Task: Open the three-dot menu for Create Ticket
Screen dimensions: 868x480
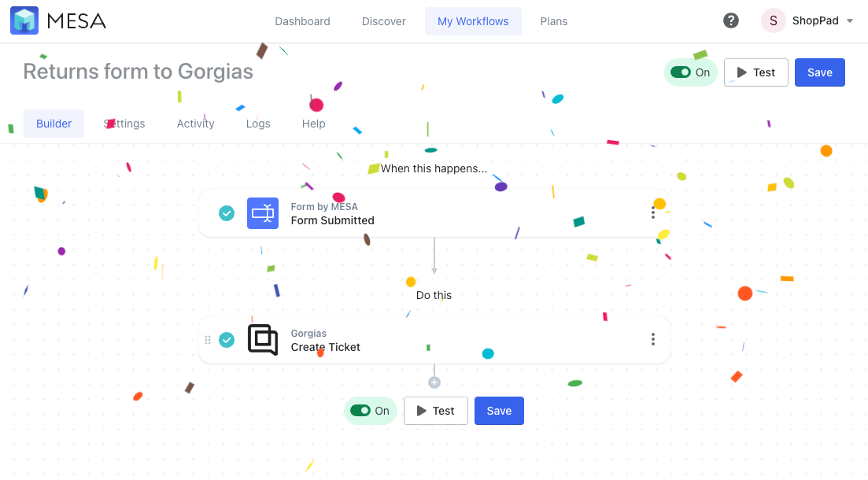Action: coord(653,339)
